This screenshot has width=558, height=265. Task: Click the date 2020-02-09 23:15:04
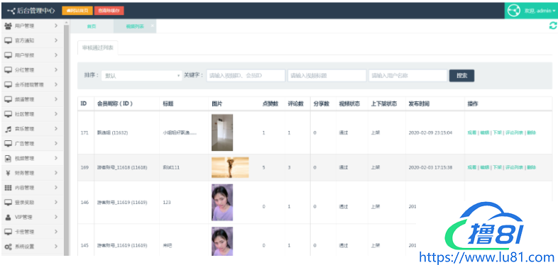[430, 132]
